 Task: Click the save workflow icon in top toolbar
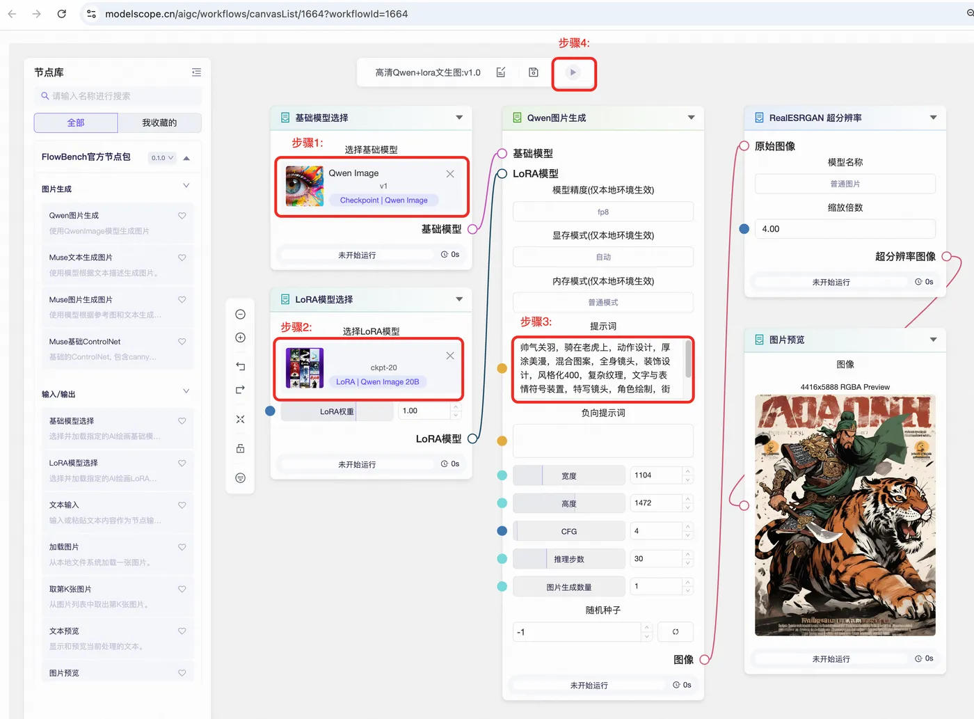point(534,72)
